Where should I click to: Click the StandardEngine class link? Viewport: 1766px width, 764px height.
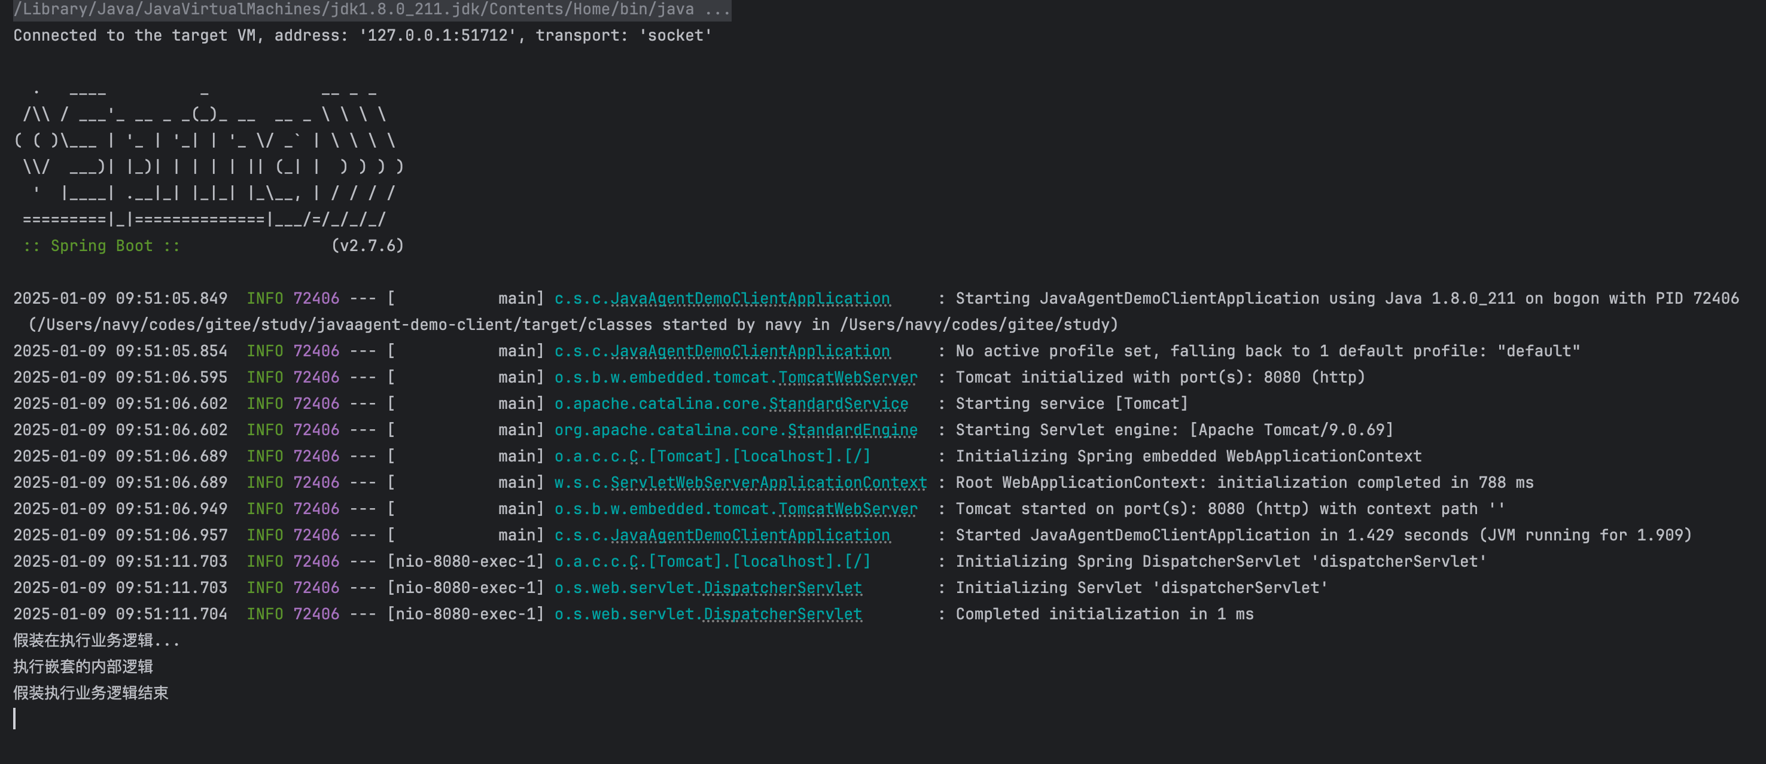[853, 430]
